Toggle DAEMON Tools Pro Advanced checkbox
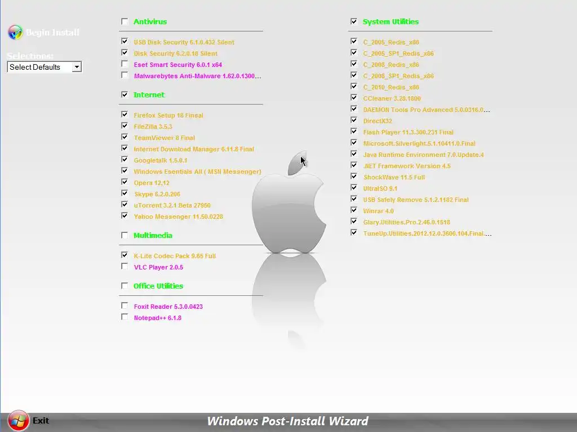This screenshot has width=577, height=432. point(354,109)
